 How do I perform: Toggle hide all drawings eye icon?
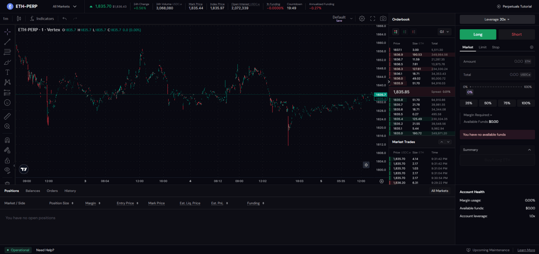7,170
